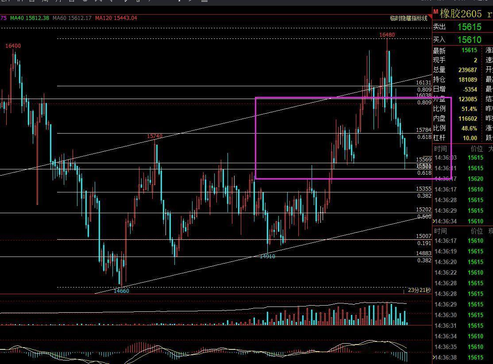The height and width of the screenshot is (364, 493).
Task: Select the 日增 value -5354
Action: pos(470,89)
